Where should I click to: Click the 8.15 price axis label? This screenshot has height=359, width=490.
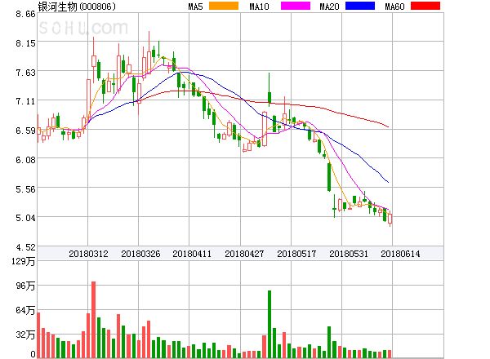(25, 43)
